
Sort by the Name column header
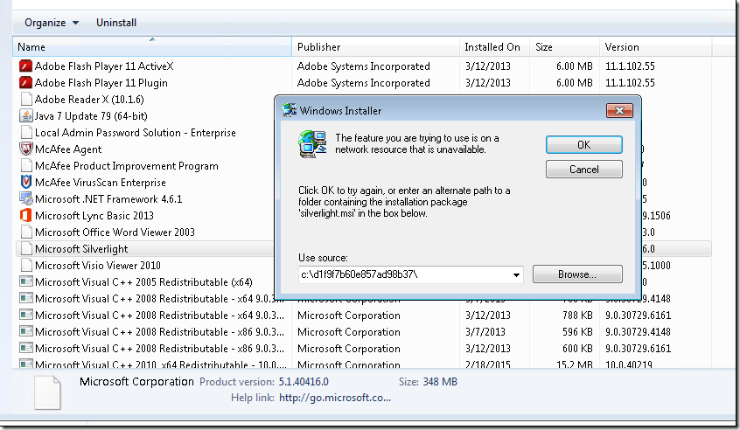(x=152, y=46)
